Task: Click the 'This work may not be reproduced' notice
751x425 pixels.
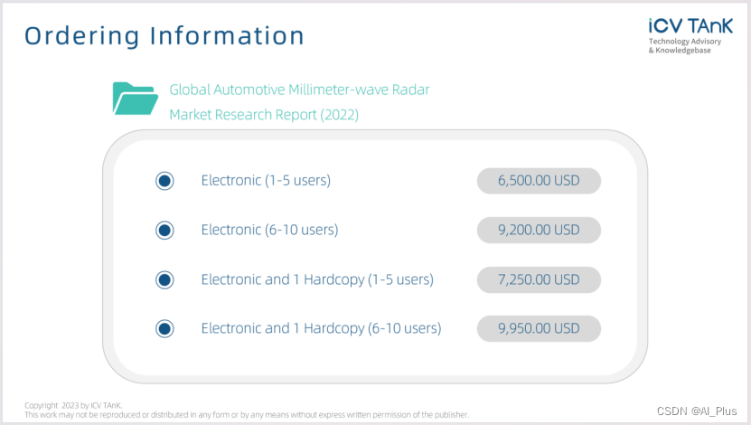Action: click(x=247, y=415)
